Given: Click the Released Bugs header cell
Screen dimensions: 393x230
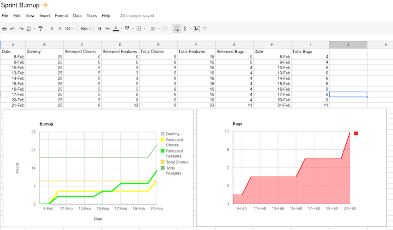Looking at the screenshot, I should pyautogui.click(x=234, y=51).
